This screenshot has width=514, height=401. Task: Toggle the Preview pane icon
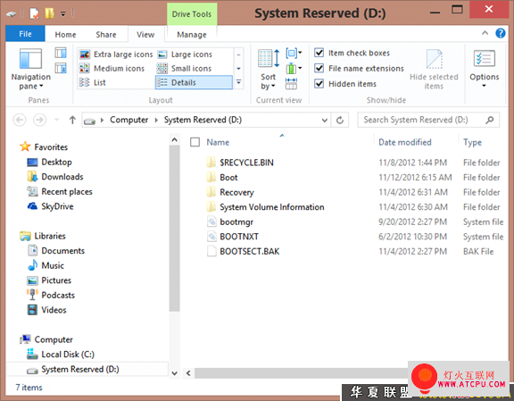[61, 53]
